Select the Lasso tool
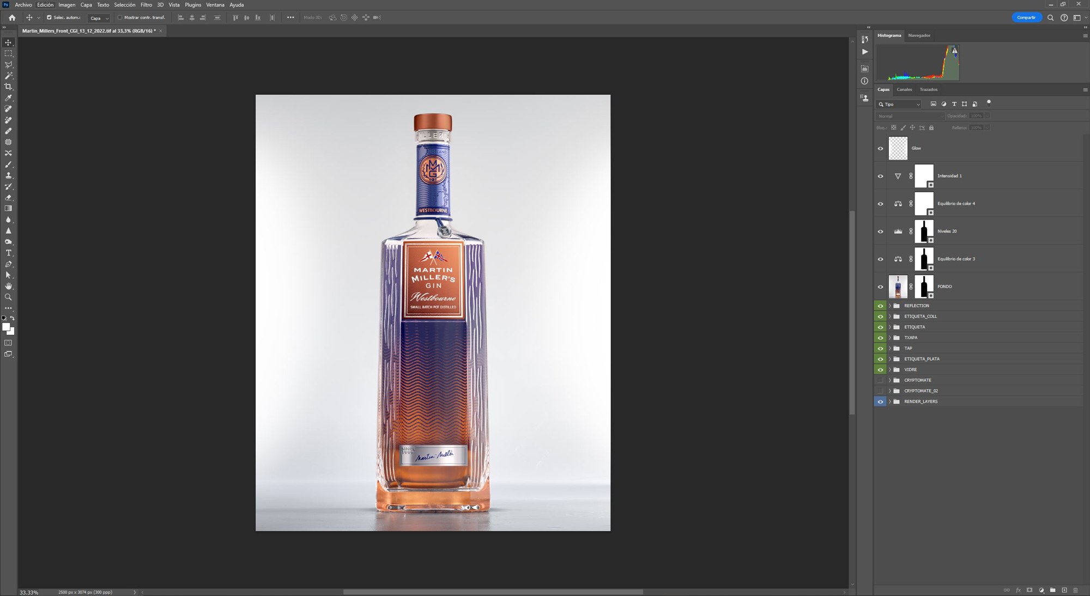This screenshot has height=596, width=1090. coord(8,65)
